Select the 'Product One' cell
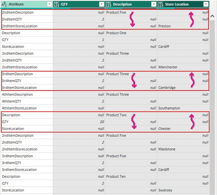This screenshot has height=195, width=217. tap(131, 33)
